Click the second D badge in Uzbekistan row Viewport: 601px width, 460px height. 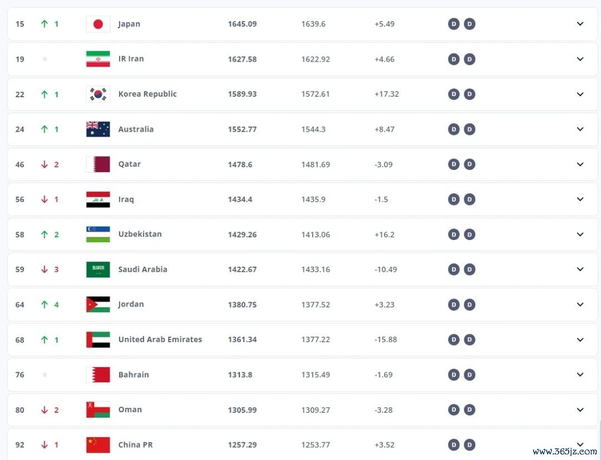(x=470, y=234)
